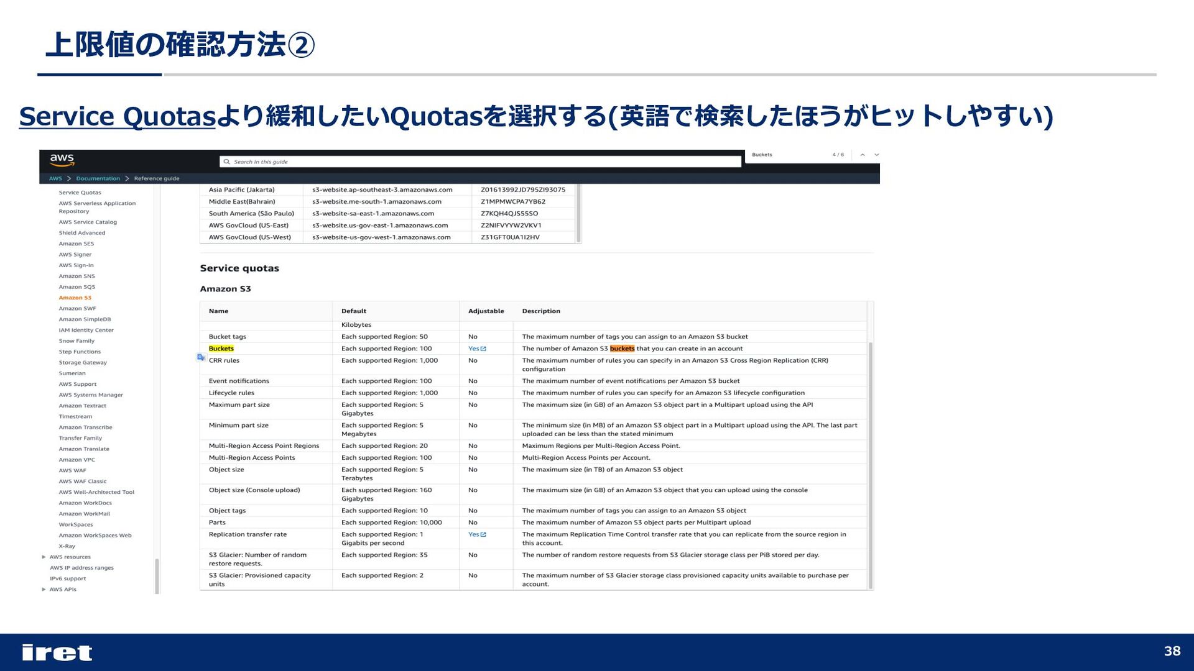This screenshot has width=1194, height=671.
Task: Open Amazon SQS sidebar item
Action: [77, 287]
